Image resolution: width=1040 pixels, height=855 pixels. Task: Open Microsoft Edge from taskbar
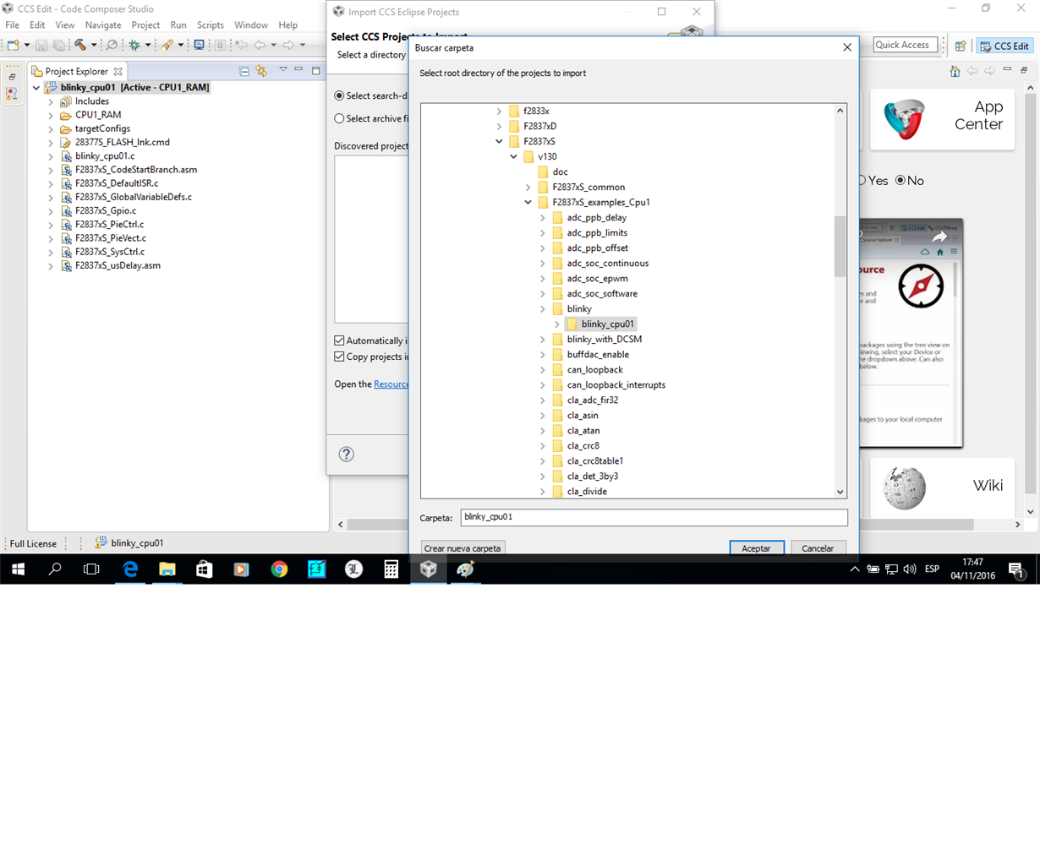(x=130, y=569)
